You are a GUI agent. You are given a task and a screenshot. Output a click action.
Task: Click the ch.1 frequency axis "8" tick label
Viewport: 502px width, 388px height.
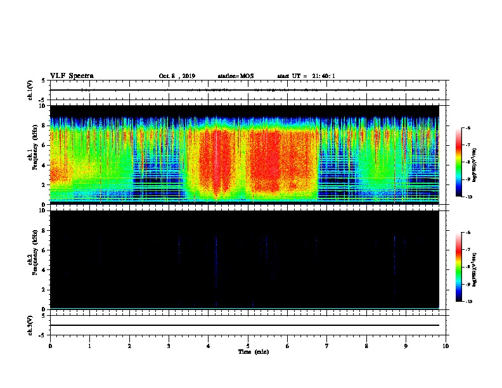44,126
